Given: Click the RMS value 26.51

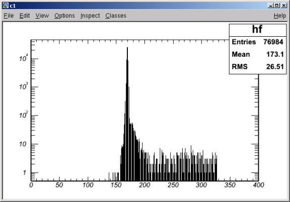Looking at the screenshot, I should click(x=275, y=66).
